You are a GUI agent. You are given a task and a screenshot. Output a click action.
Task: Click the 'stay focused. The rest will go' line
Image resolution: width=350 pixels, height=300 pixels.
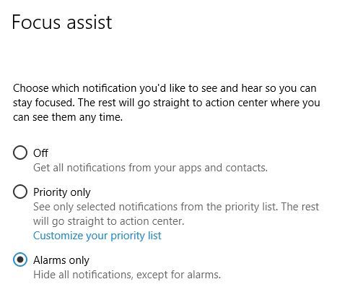167,103
